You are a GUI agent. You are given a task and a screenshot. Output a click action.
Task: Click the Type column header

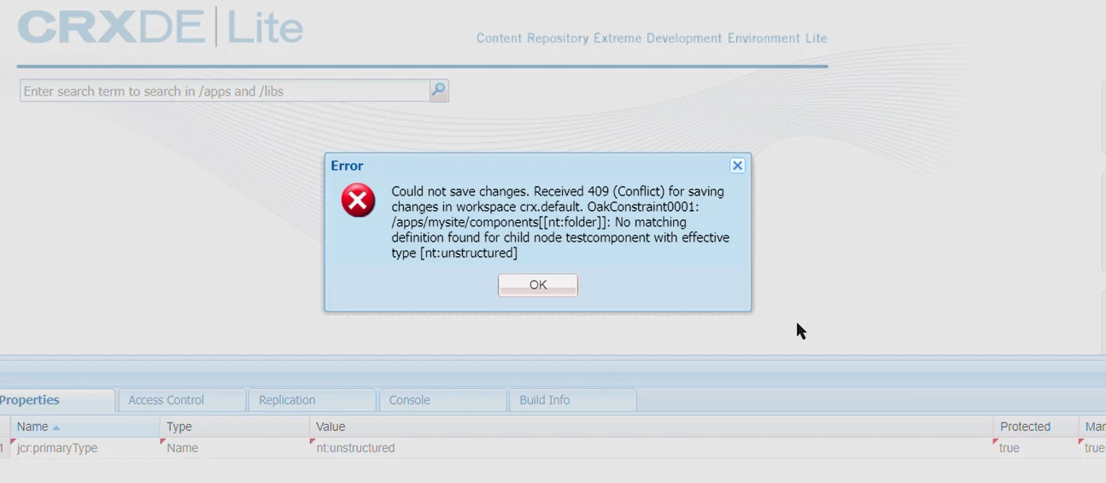tap(234, 427)
